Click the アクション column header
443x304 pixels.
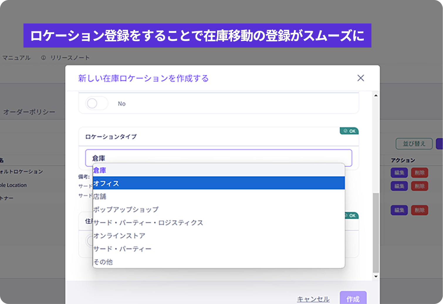pos(403,160)
